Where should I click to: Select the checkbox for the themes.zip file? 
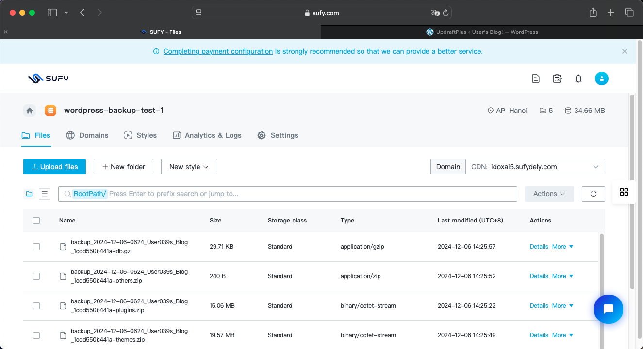(36, 335)
